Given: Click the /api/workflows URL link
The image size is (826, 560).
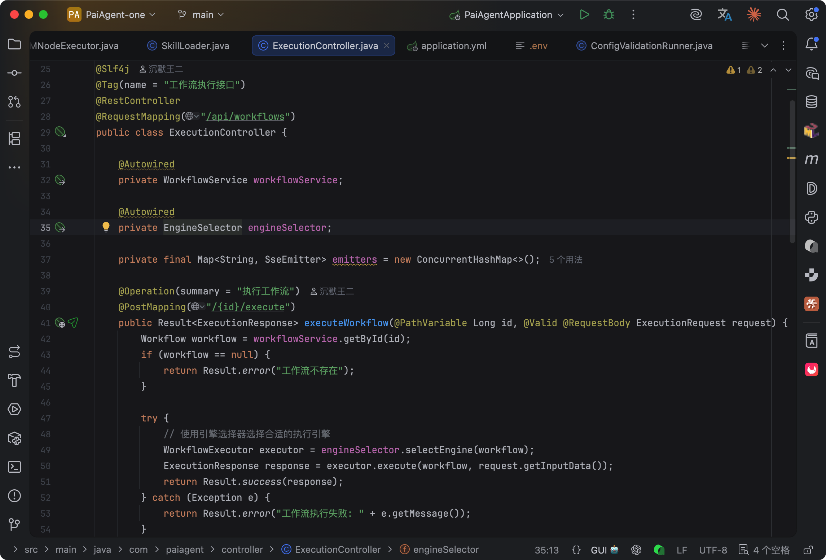Looking at the screenshot, I should [x=245, y=117].
